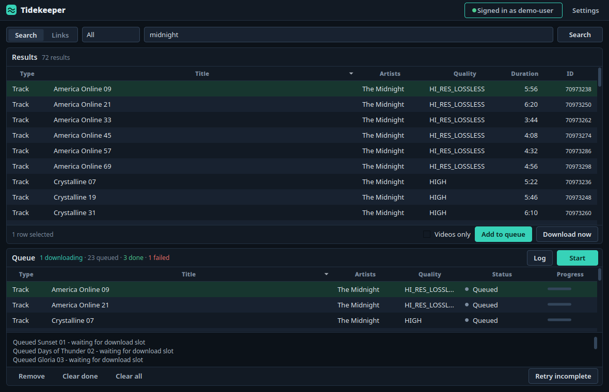Sort results by Title dropdown arrow
Viewport: 609px width, 392px height.
click(x=351, y=73)
